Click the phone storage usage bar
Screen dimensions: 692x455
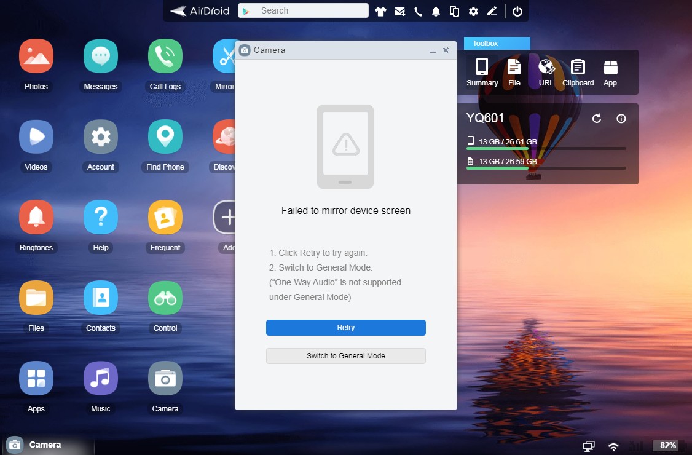[546, 149]
